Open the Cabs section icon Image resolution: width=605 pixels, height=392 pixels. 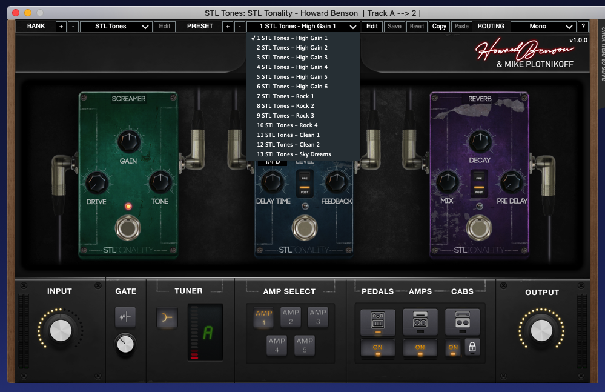[x=463, y=322]
